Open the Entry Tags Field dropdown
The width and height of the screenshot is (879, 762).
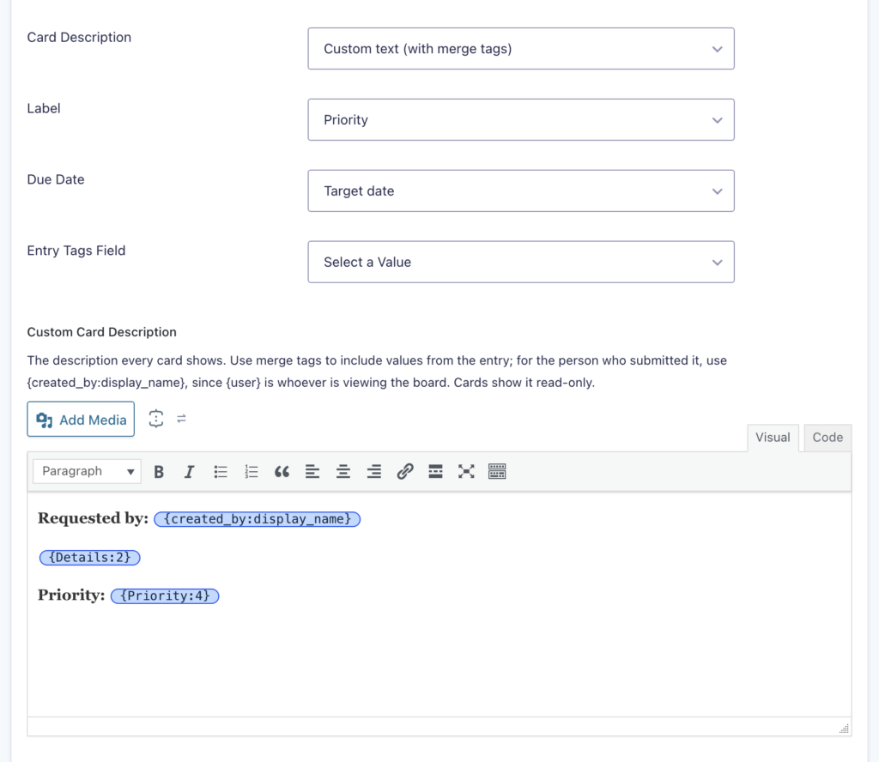tap(521, 263)
